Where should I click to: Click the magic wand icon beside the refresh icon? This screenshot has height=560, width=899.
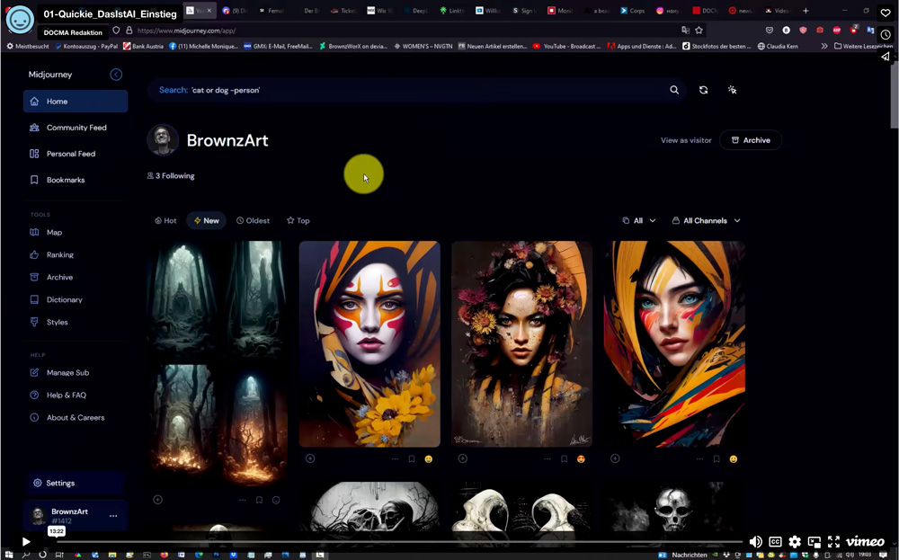pos(732,90)
